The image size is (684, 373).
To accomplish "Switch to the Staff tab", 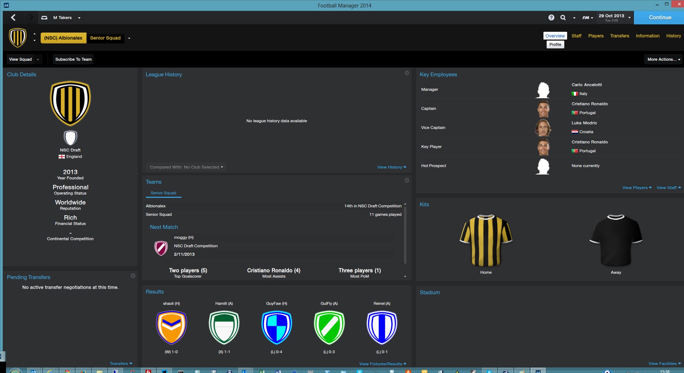I will [x=576, y=36].
